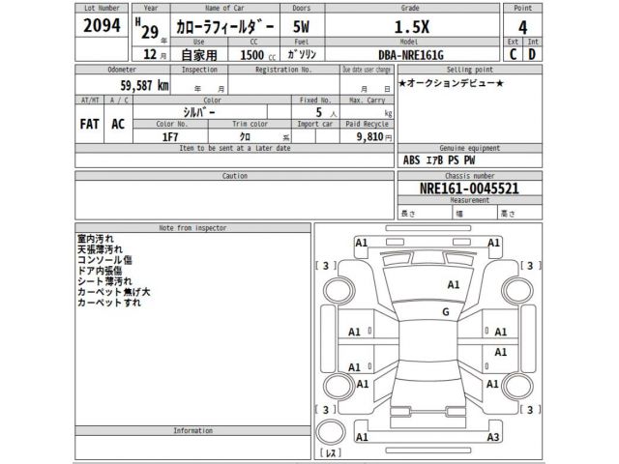
Task: Click the Fixed No. header
Action: 315,101
